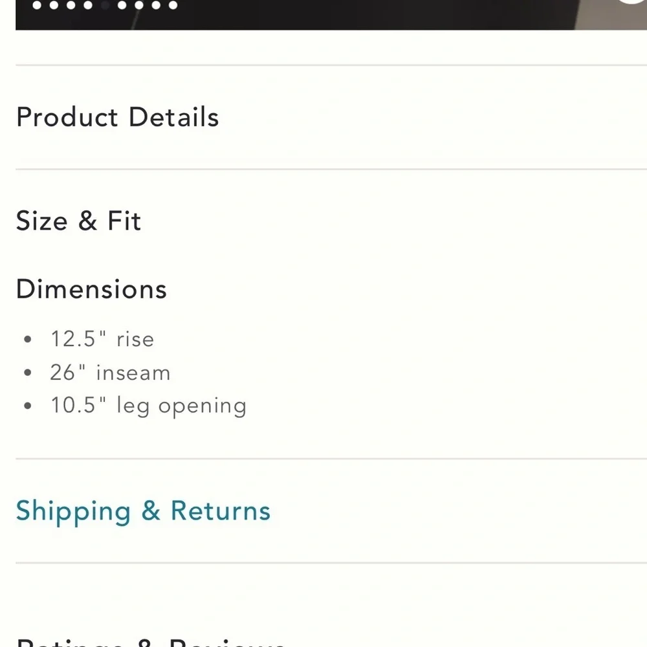647x647 pixels.
Task: Select the last carousel dot indicator
Action: (173, 5)
